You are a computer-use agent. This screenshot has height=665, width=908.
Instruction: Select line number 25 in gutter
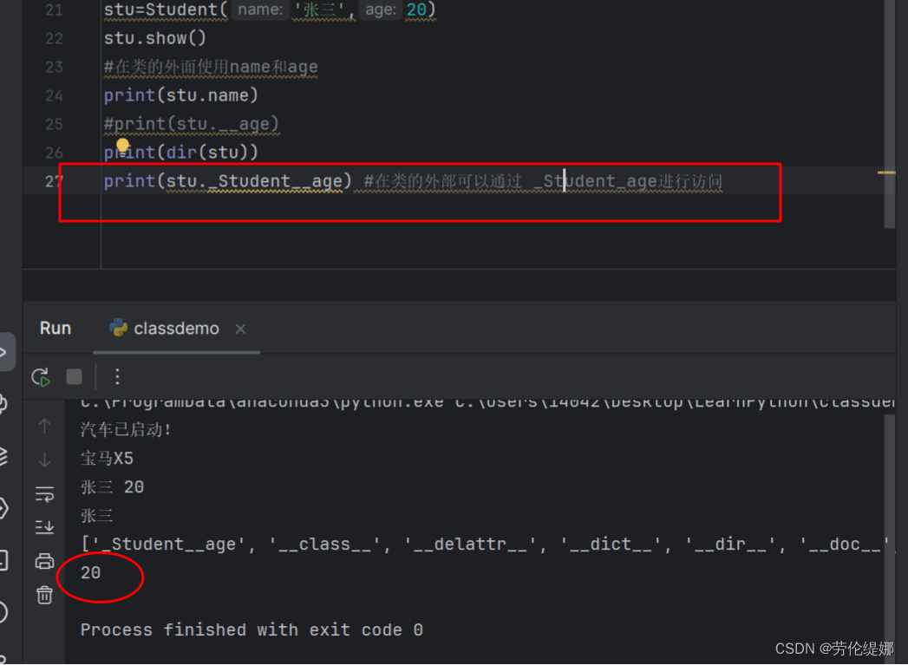(x=54, y=125)
